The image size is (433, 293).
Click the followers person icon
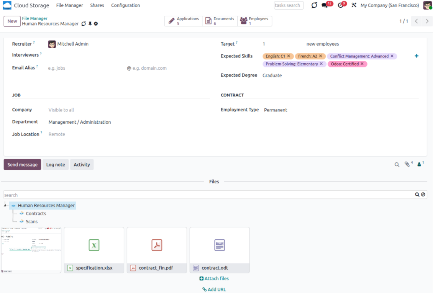click(419, 164)
